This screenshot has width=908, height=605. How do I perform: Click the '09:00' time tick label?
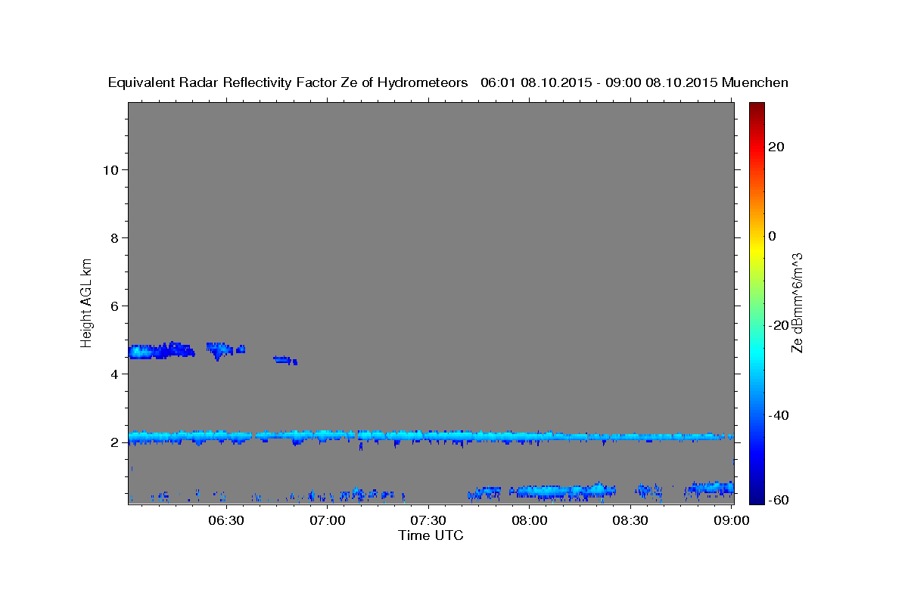[732, 521]
